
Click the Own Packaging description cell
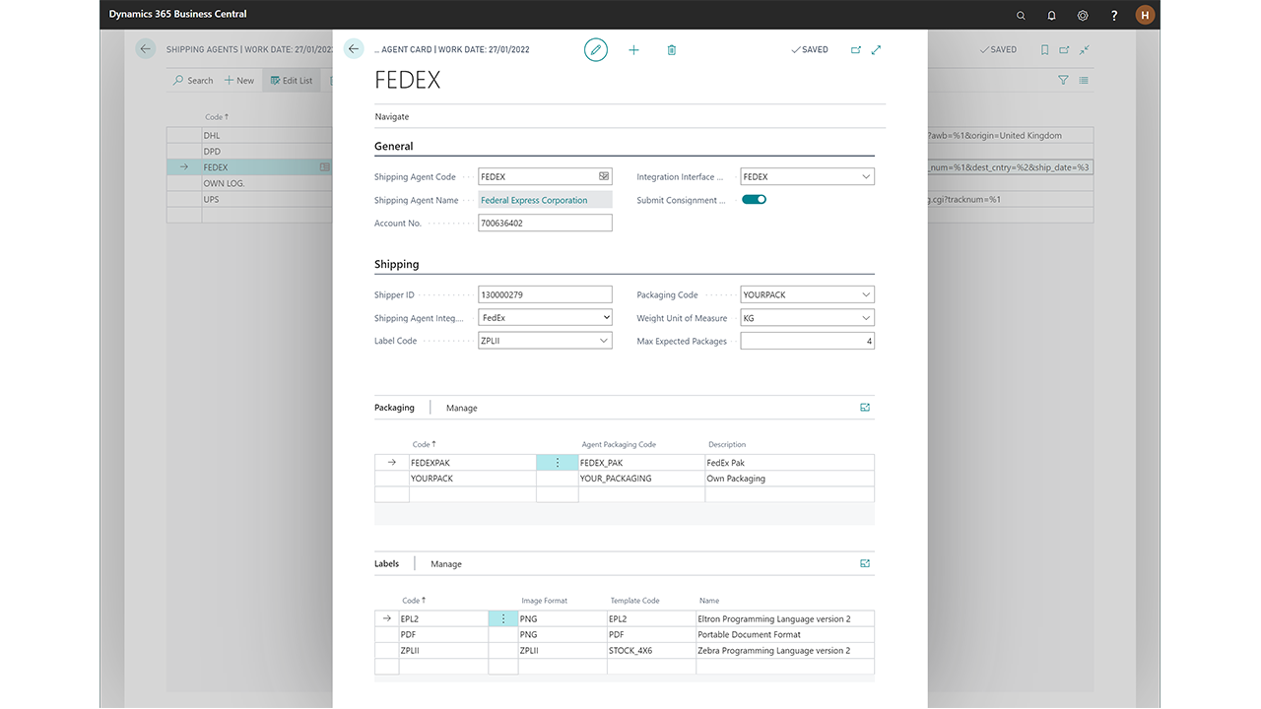[789, 479]
